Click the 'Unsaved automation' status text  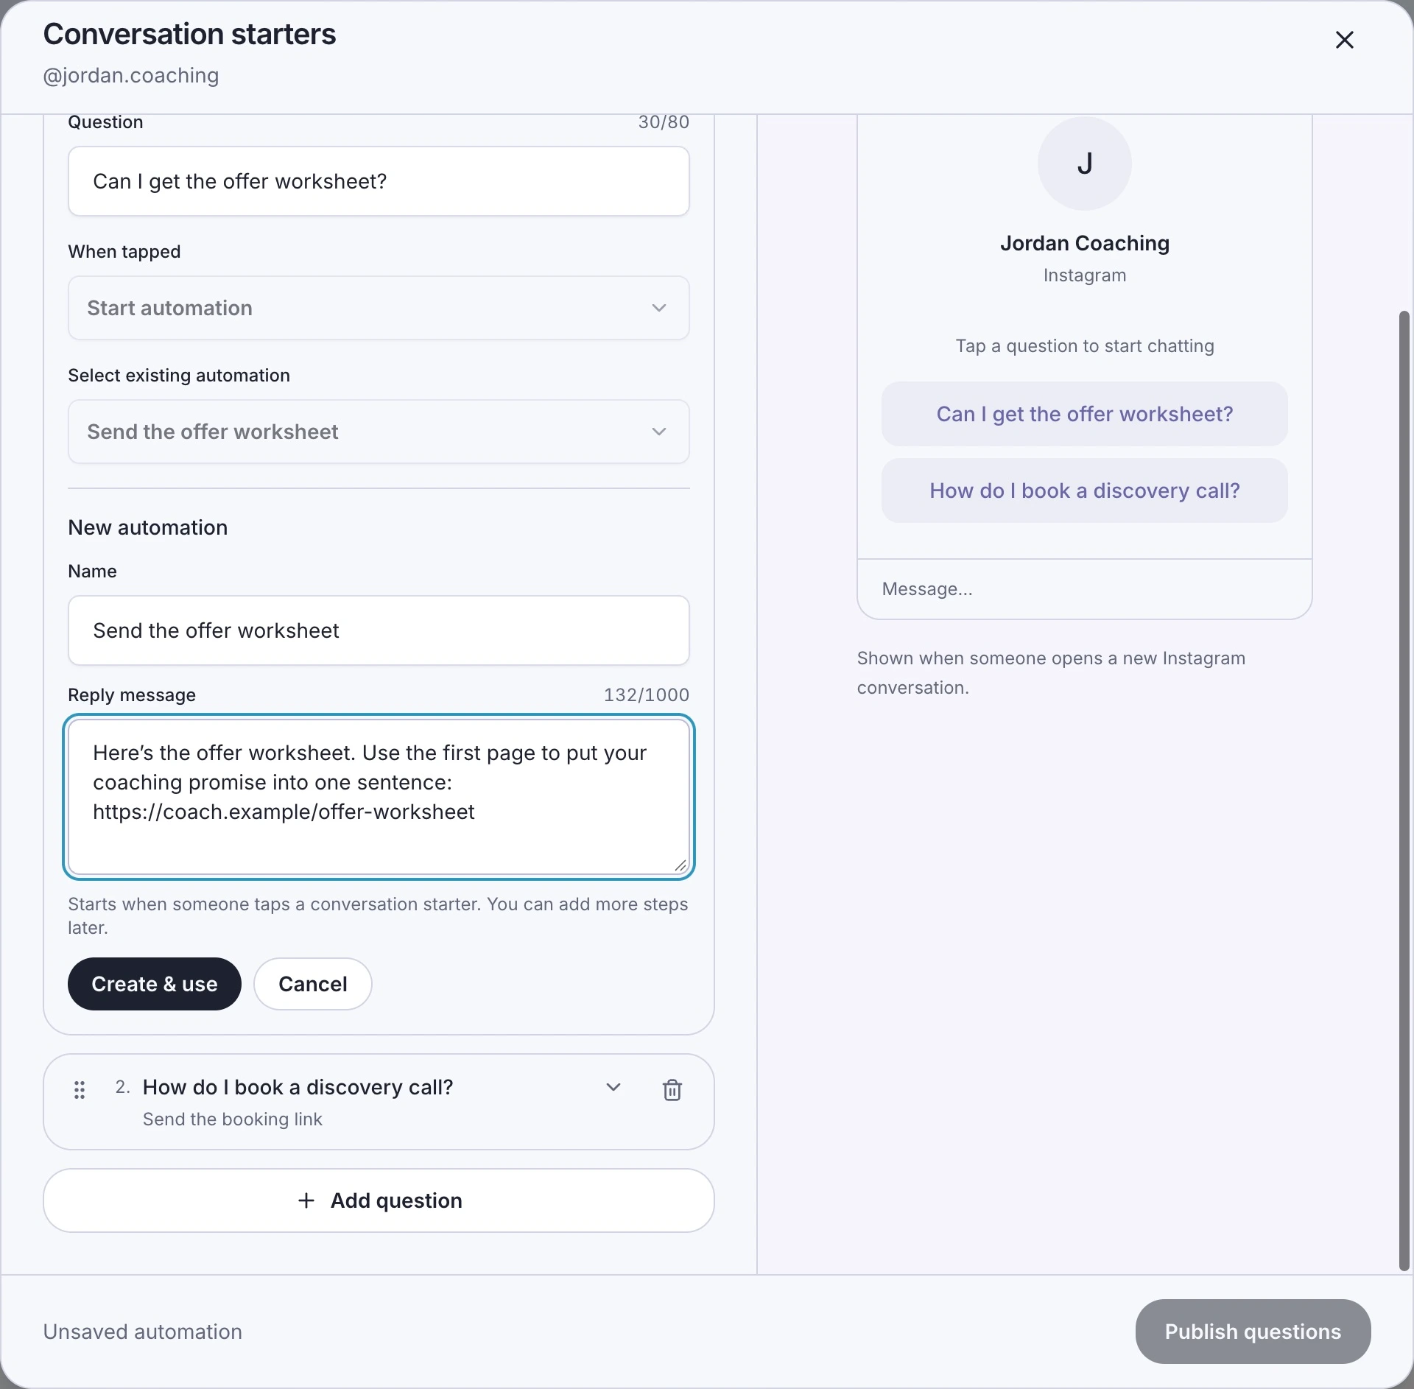[x=143, y=1332]
